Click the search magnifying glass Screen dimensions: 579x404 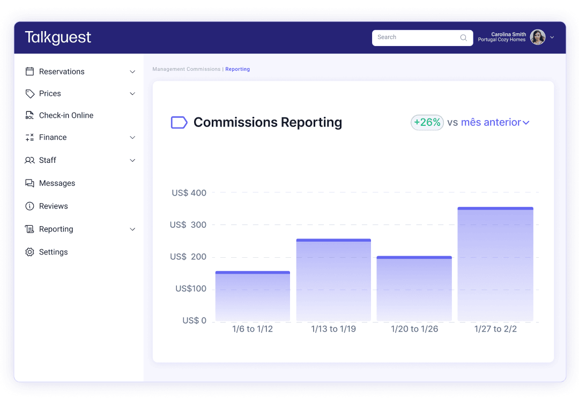click(463, 38)
